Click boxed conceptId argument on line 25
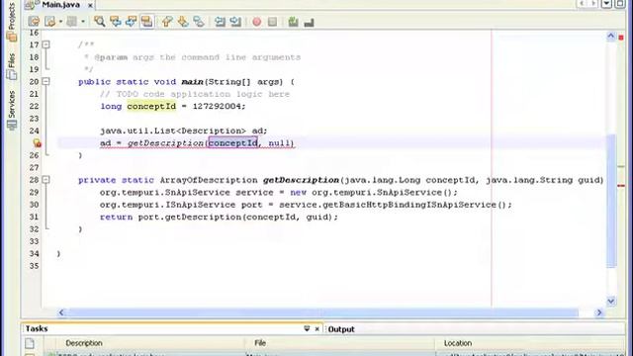The height and width of the screenshot is (356, 633). [x=233, y=142]
